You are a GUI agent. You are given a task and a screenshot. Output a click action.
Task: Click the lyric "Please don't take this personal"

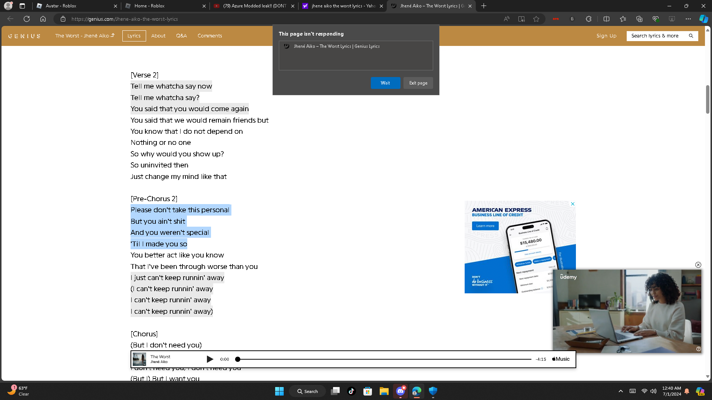point(180,210)
